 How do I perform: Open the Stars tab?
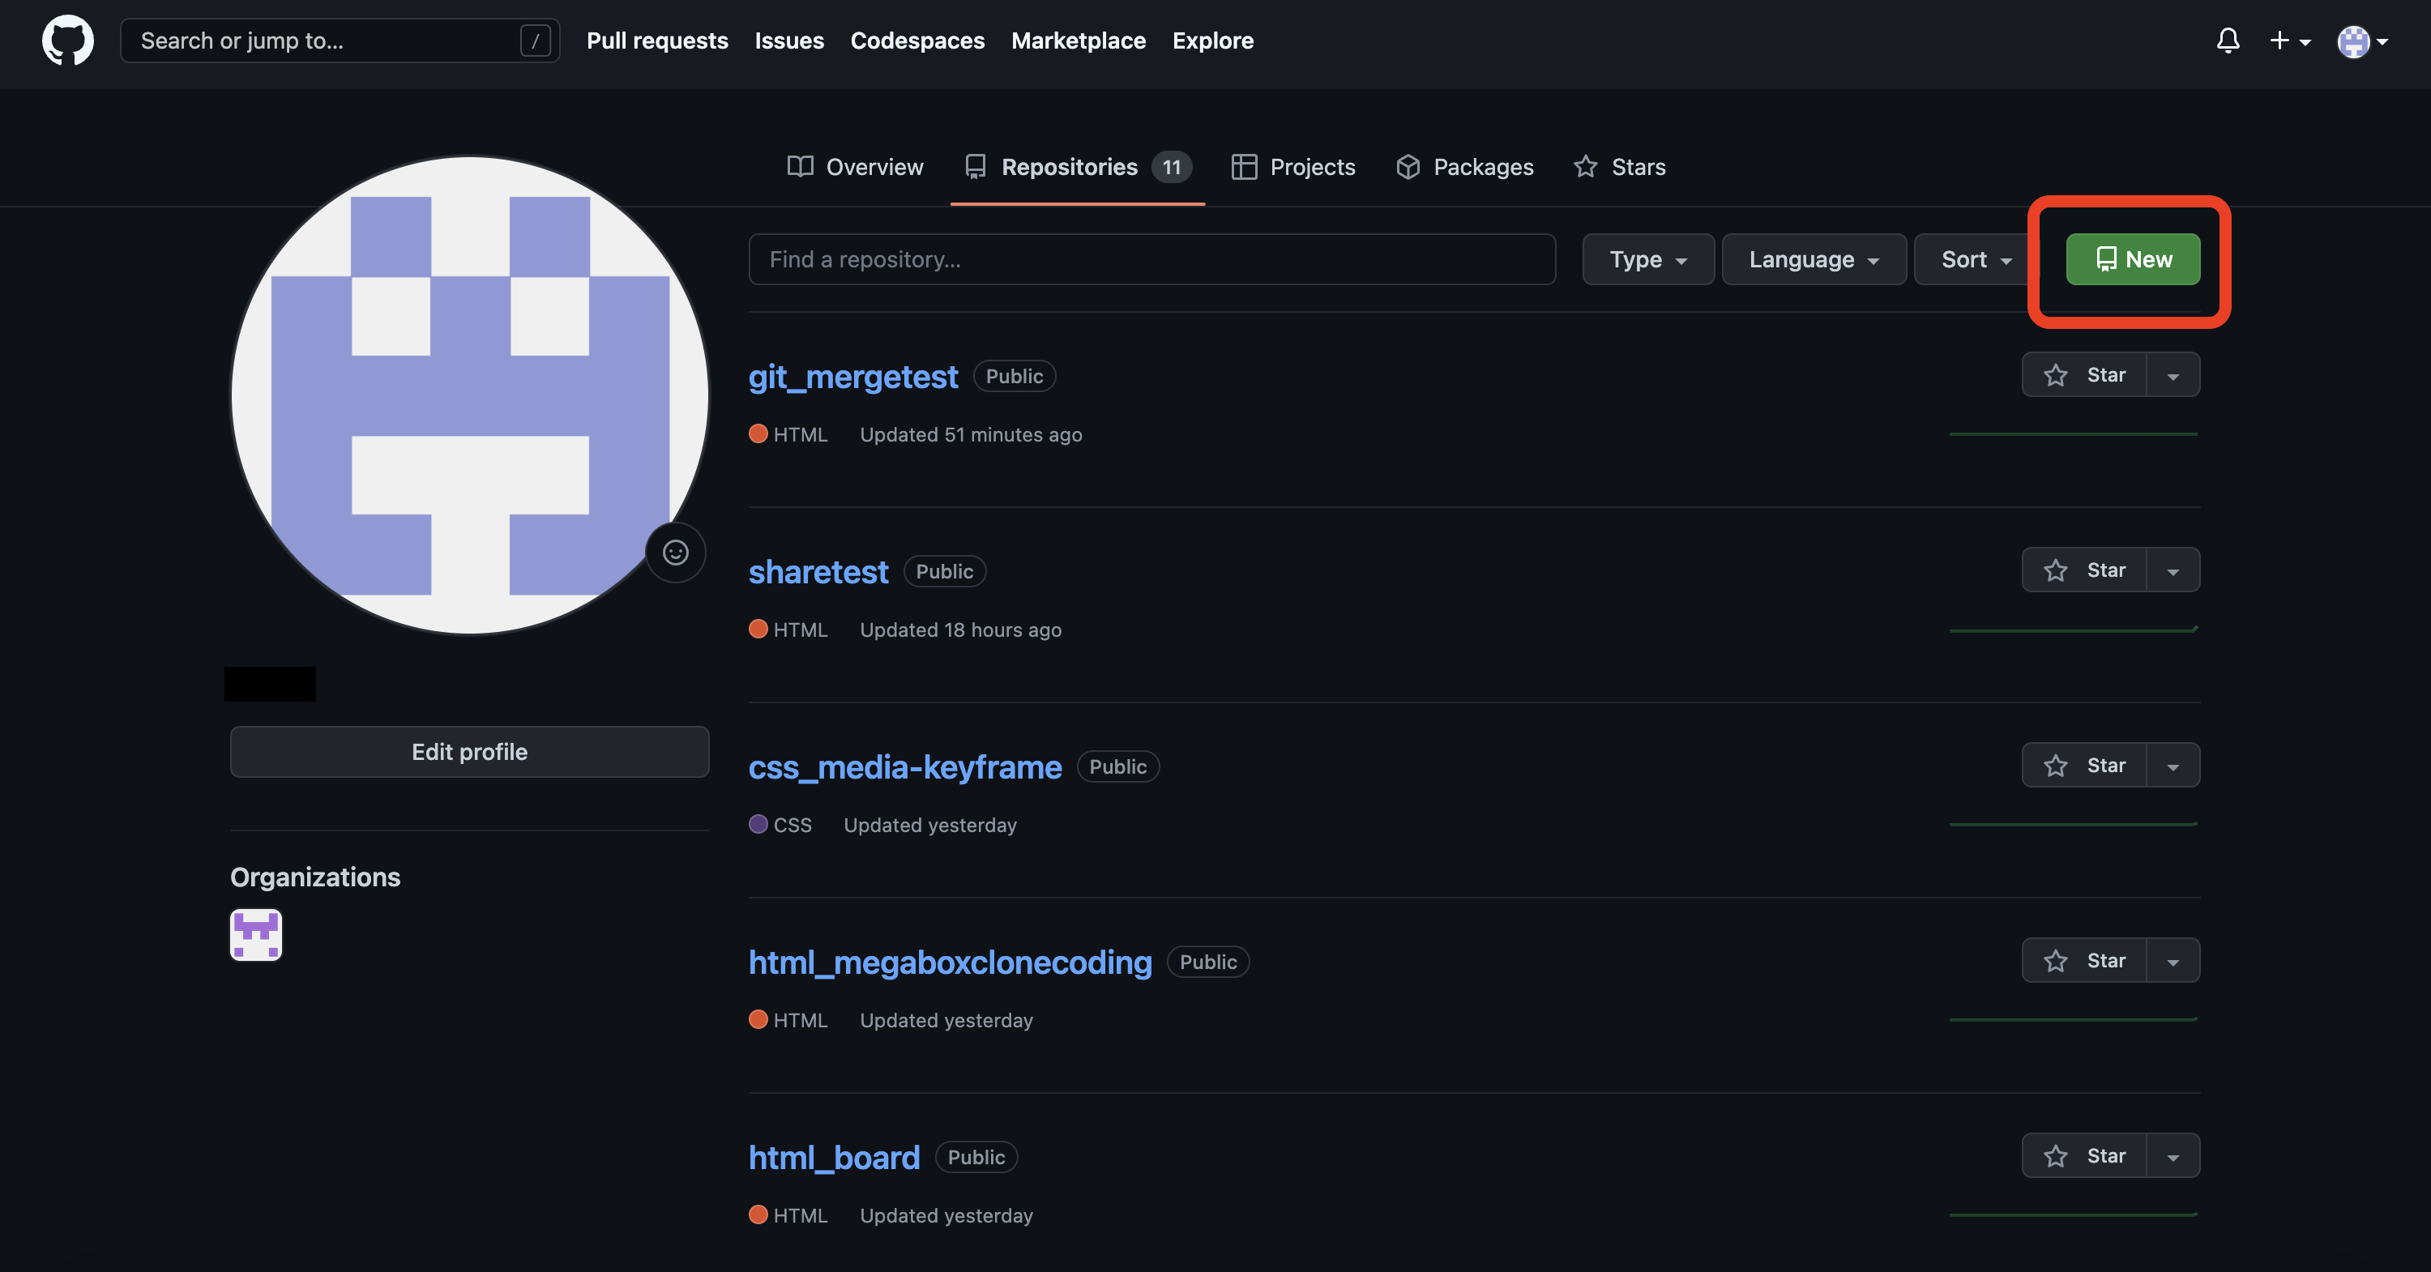point(1619,167)
